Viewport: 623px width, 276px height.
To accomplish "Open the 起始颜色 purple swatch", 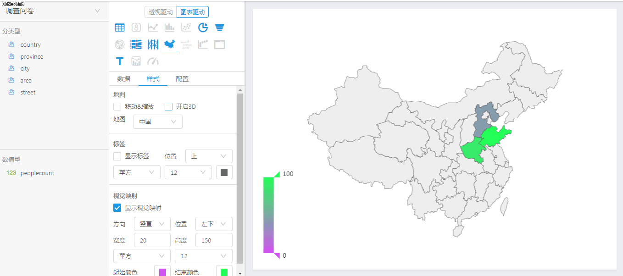I will coord(162,272).
